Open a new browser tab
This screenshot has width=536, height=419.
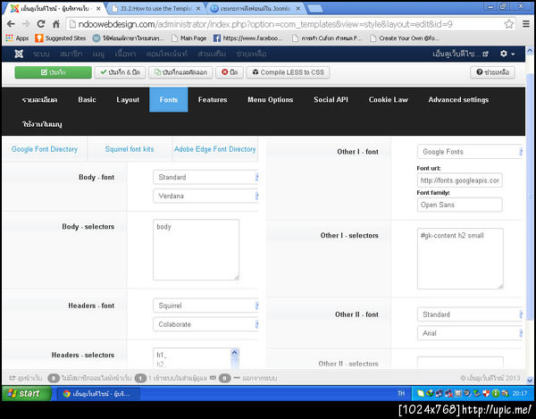tap(315, 9)
